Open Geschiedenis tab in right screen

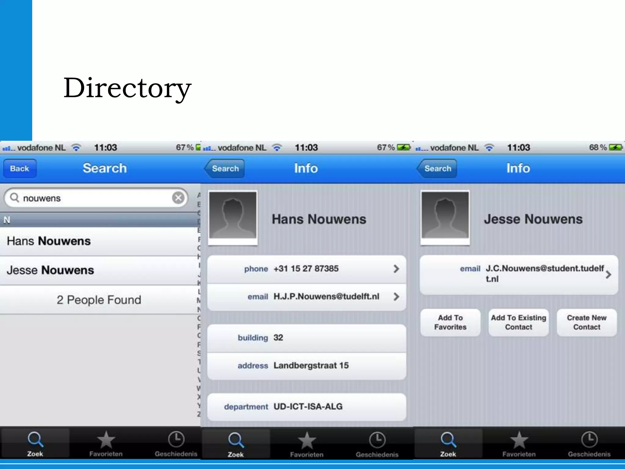(x=589, y=444)
